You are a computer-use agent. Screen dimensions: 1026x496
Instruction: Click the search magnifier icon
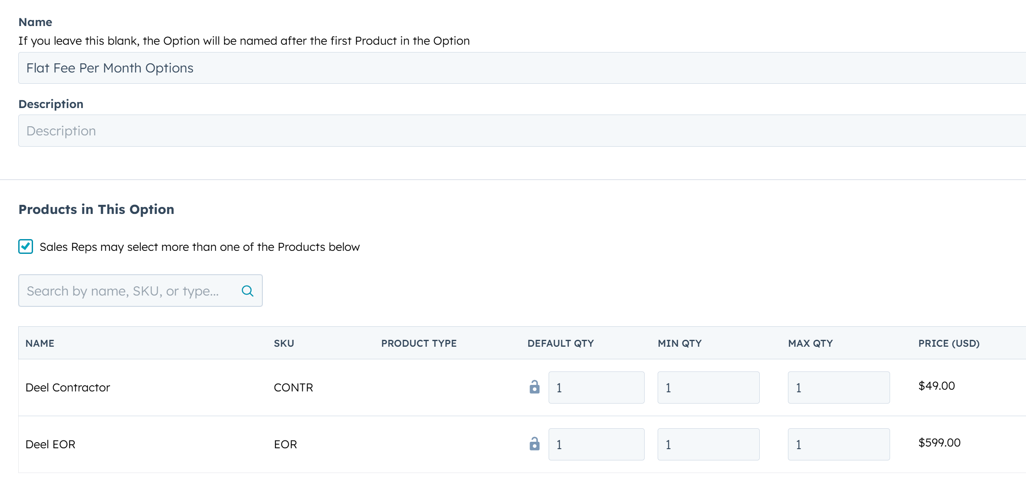coord(248,291)
